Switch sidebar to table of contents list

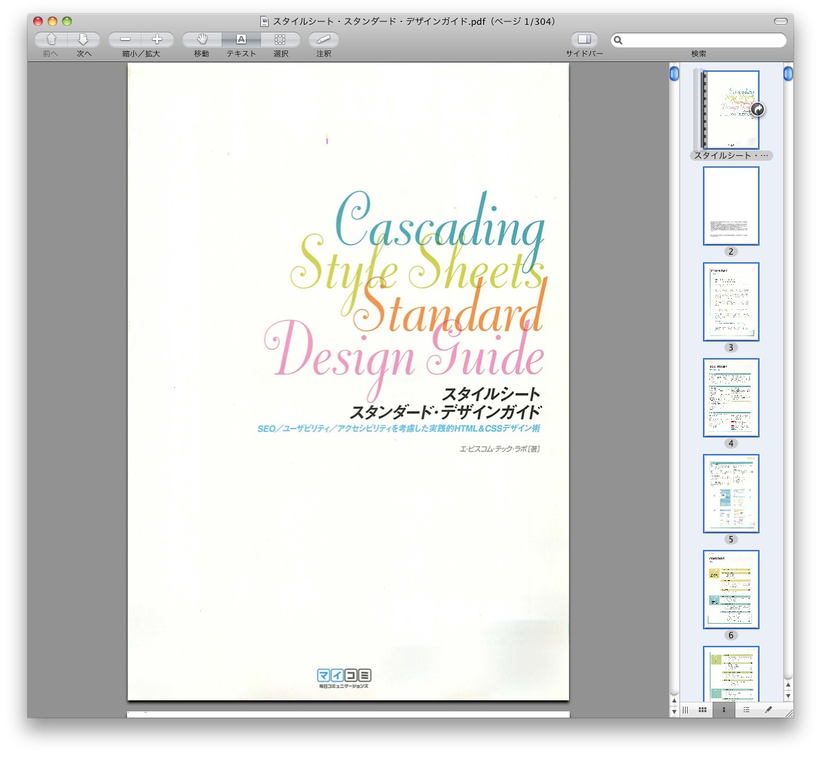click(x=746, y=710)
